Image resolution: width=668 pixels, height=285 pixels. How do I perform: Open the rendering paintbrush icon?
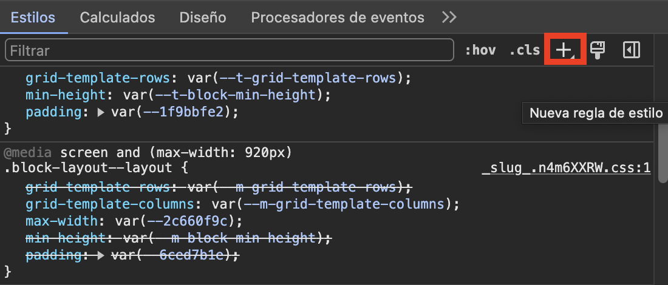point(598,50)
